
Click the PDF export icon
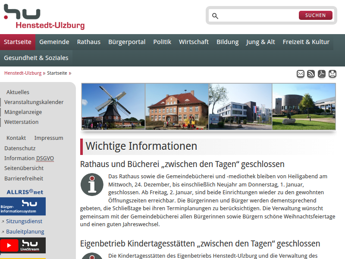[322, 74]
